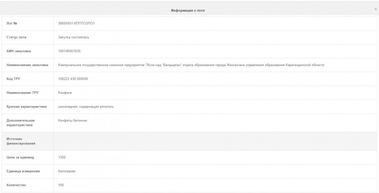Click the unit price value 1300
379x193 pixels.
(x=62, y=158)
